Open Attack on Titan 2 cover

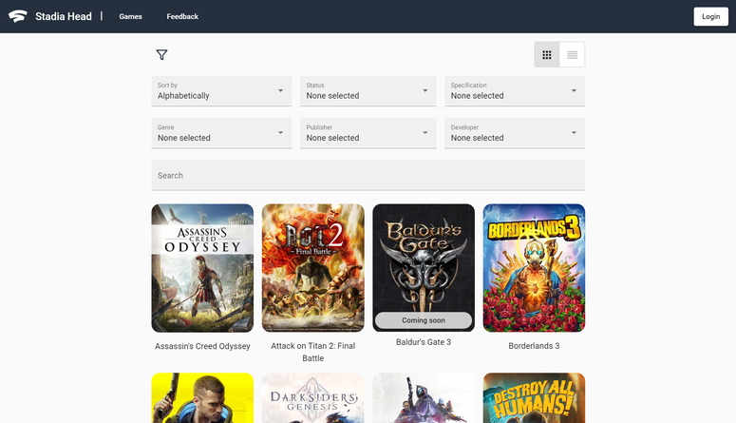click(x=313, y=268)
